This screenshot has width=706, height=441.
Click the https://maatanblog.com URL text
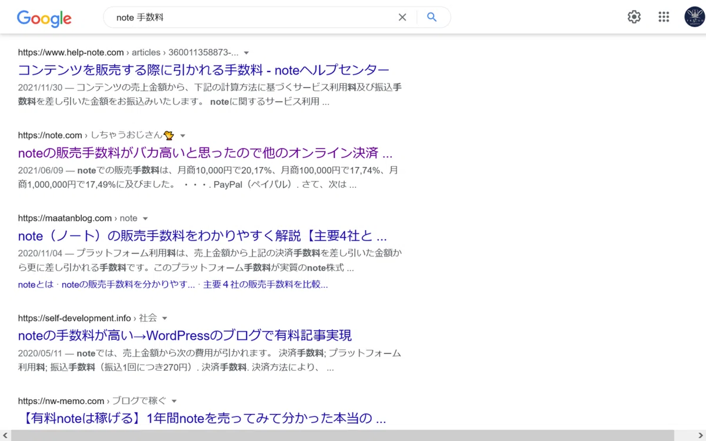pos(65,218)
